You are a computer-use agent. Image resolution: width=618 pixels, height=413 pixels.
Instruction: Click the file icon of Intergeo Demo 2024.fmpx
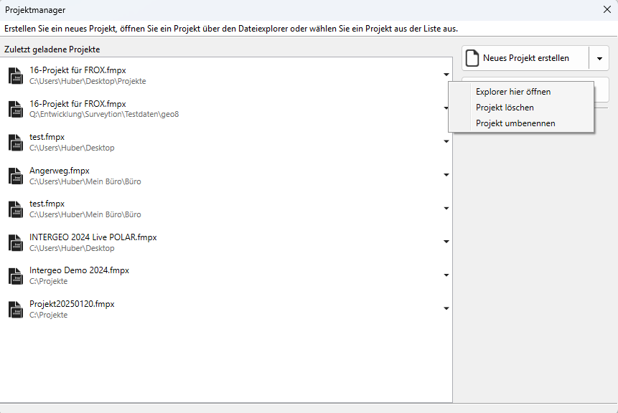(15, 275)
